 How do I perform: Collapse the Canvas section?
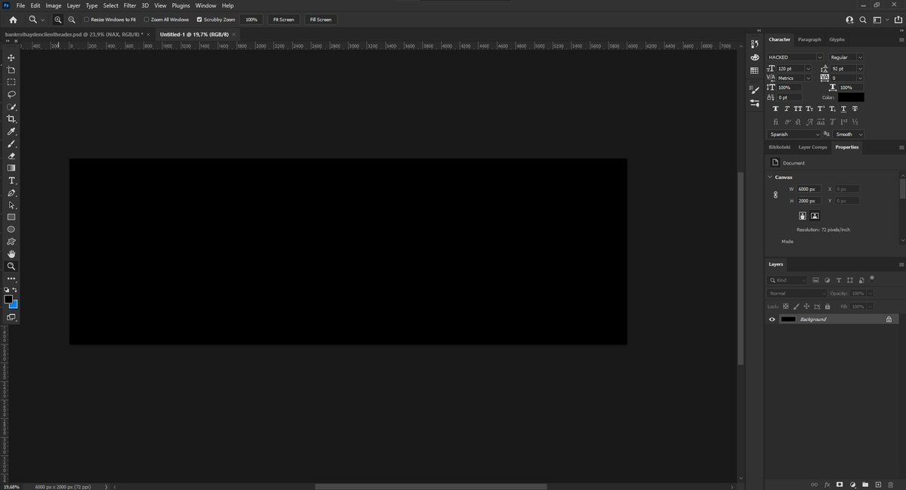click(770, 177)
